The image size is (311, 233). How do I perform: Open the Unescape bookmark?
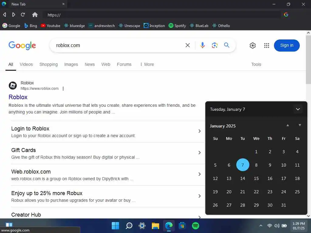129,25
